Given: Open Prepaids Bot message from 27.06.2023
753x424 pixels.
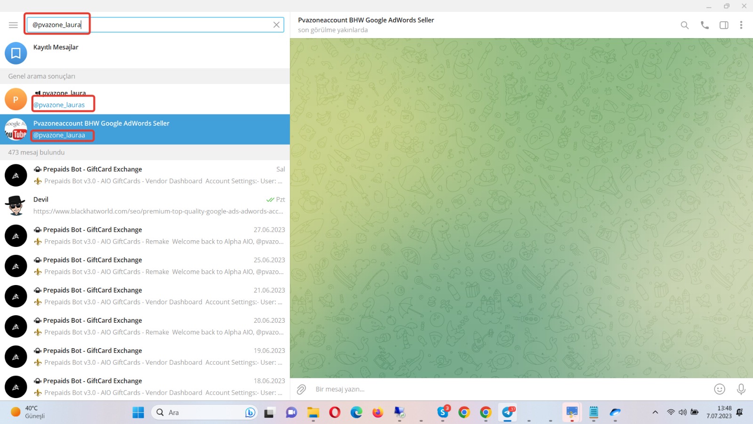Looking at the screenshot, I should pyautogui.click(x=145, y=236).
